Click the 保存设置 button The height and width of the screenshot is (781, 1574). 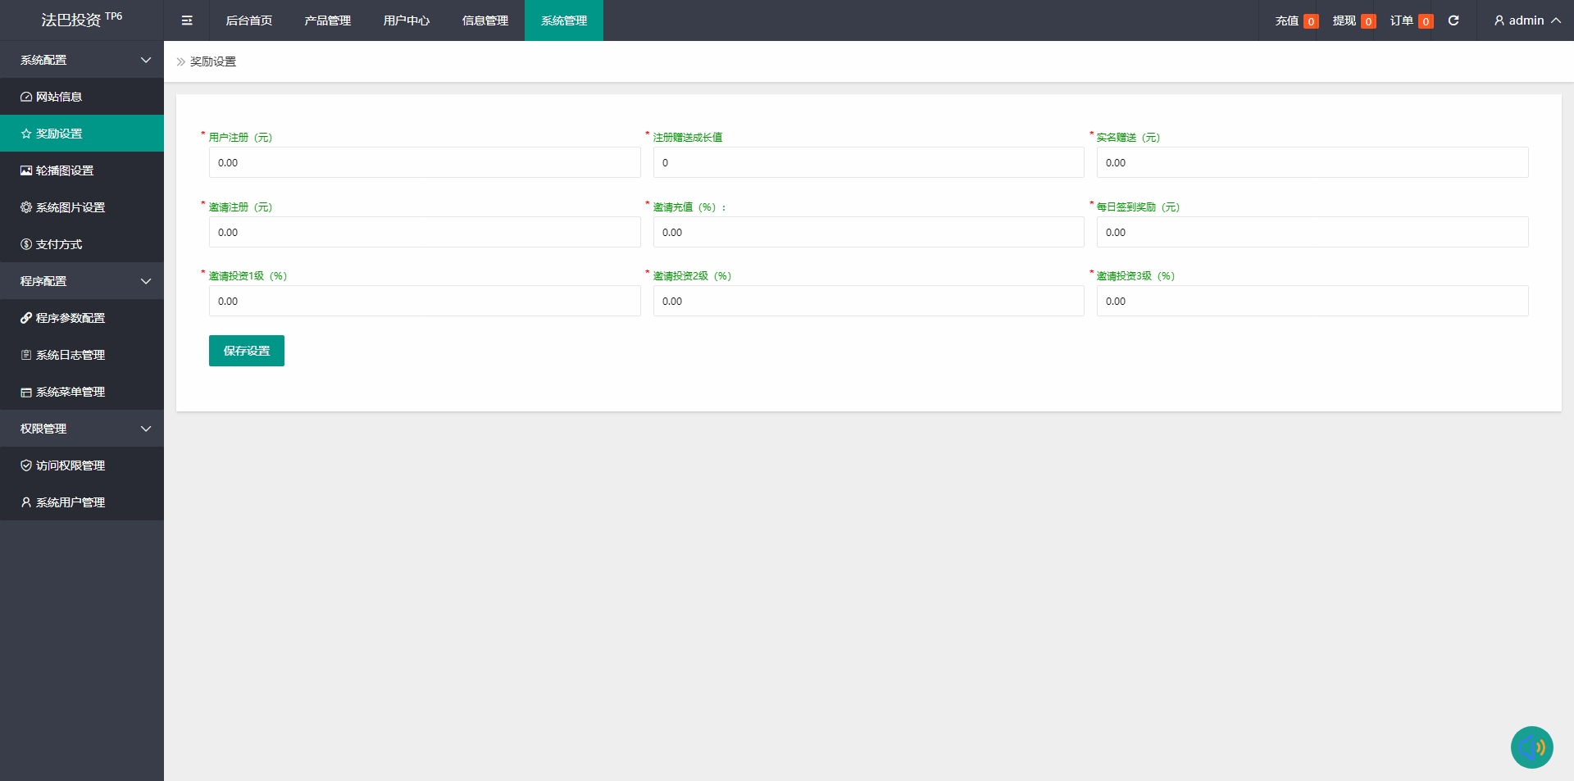pos(247,351)
